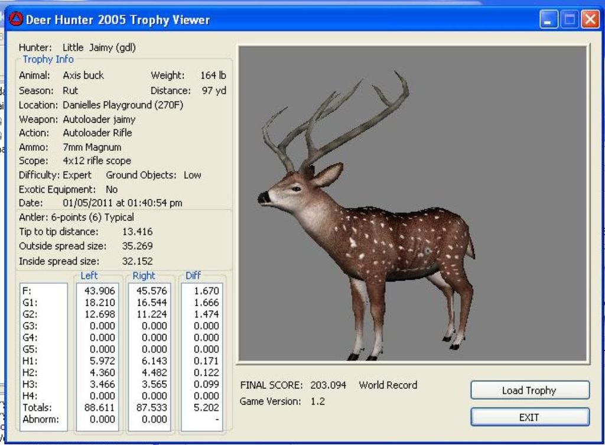Click the weapon value 'Autoloader jaimy'
605x445 pixels.
click(99, 119)
